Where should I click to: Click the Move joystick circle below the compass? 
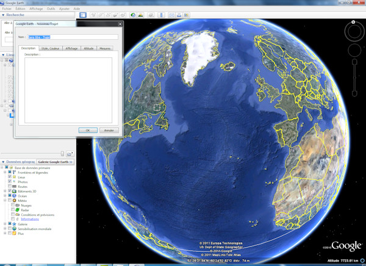[354, 50]
